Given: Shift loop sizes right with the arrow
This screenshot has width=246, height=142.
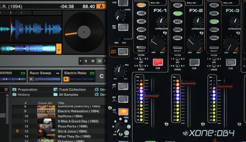Looking at the screenshot, I should (105, 61).
